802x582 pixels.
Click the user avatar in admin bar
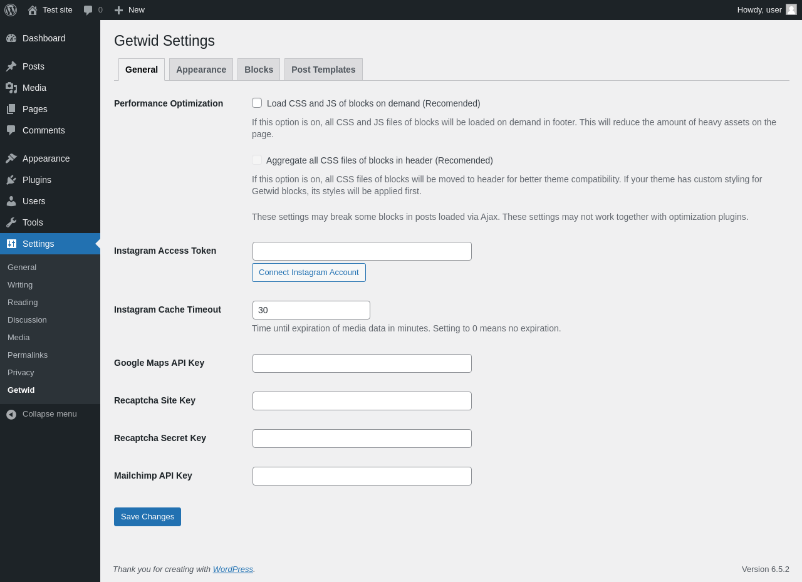coord(791,9)
